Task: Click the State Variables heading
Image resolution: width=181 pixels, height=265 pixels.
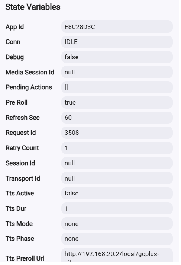Action: [x=33, y=7]
